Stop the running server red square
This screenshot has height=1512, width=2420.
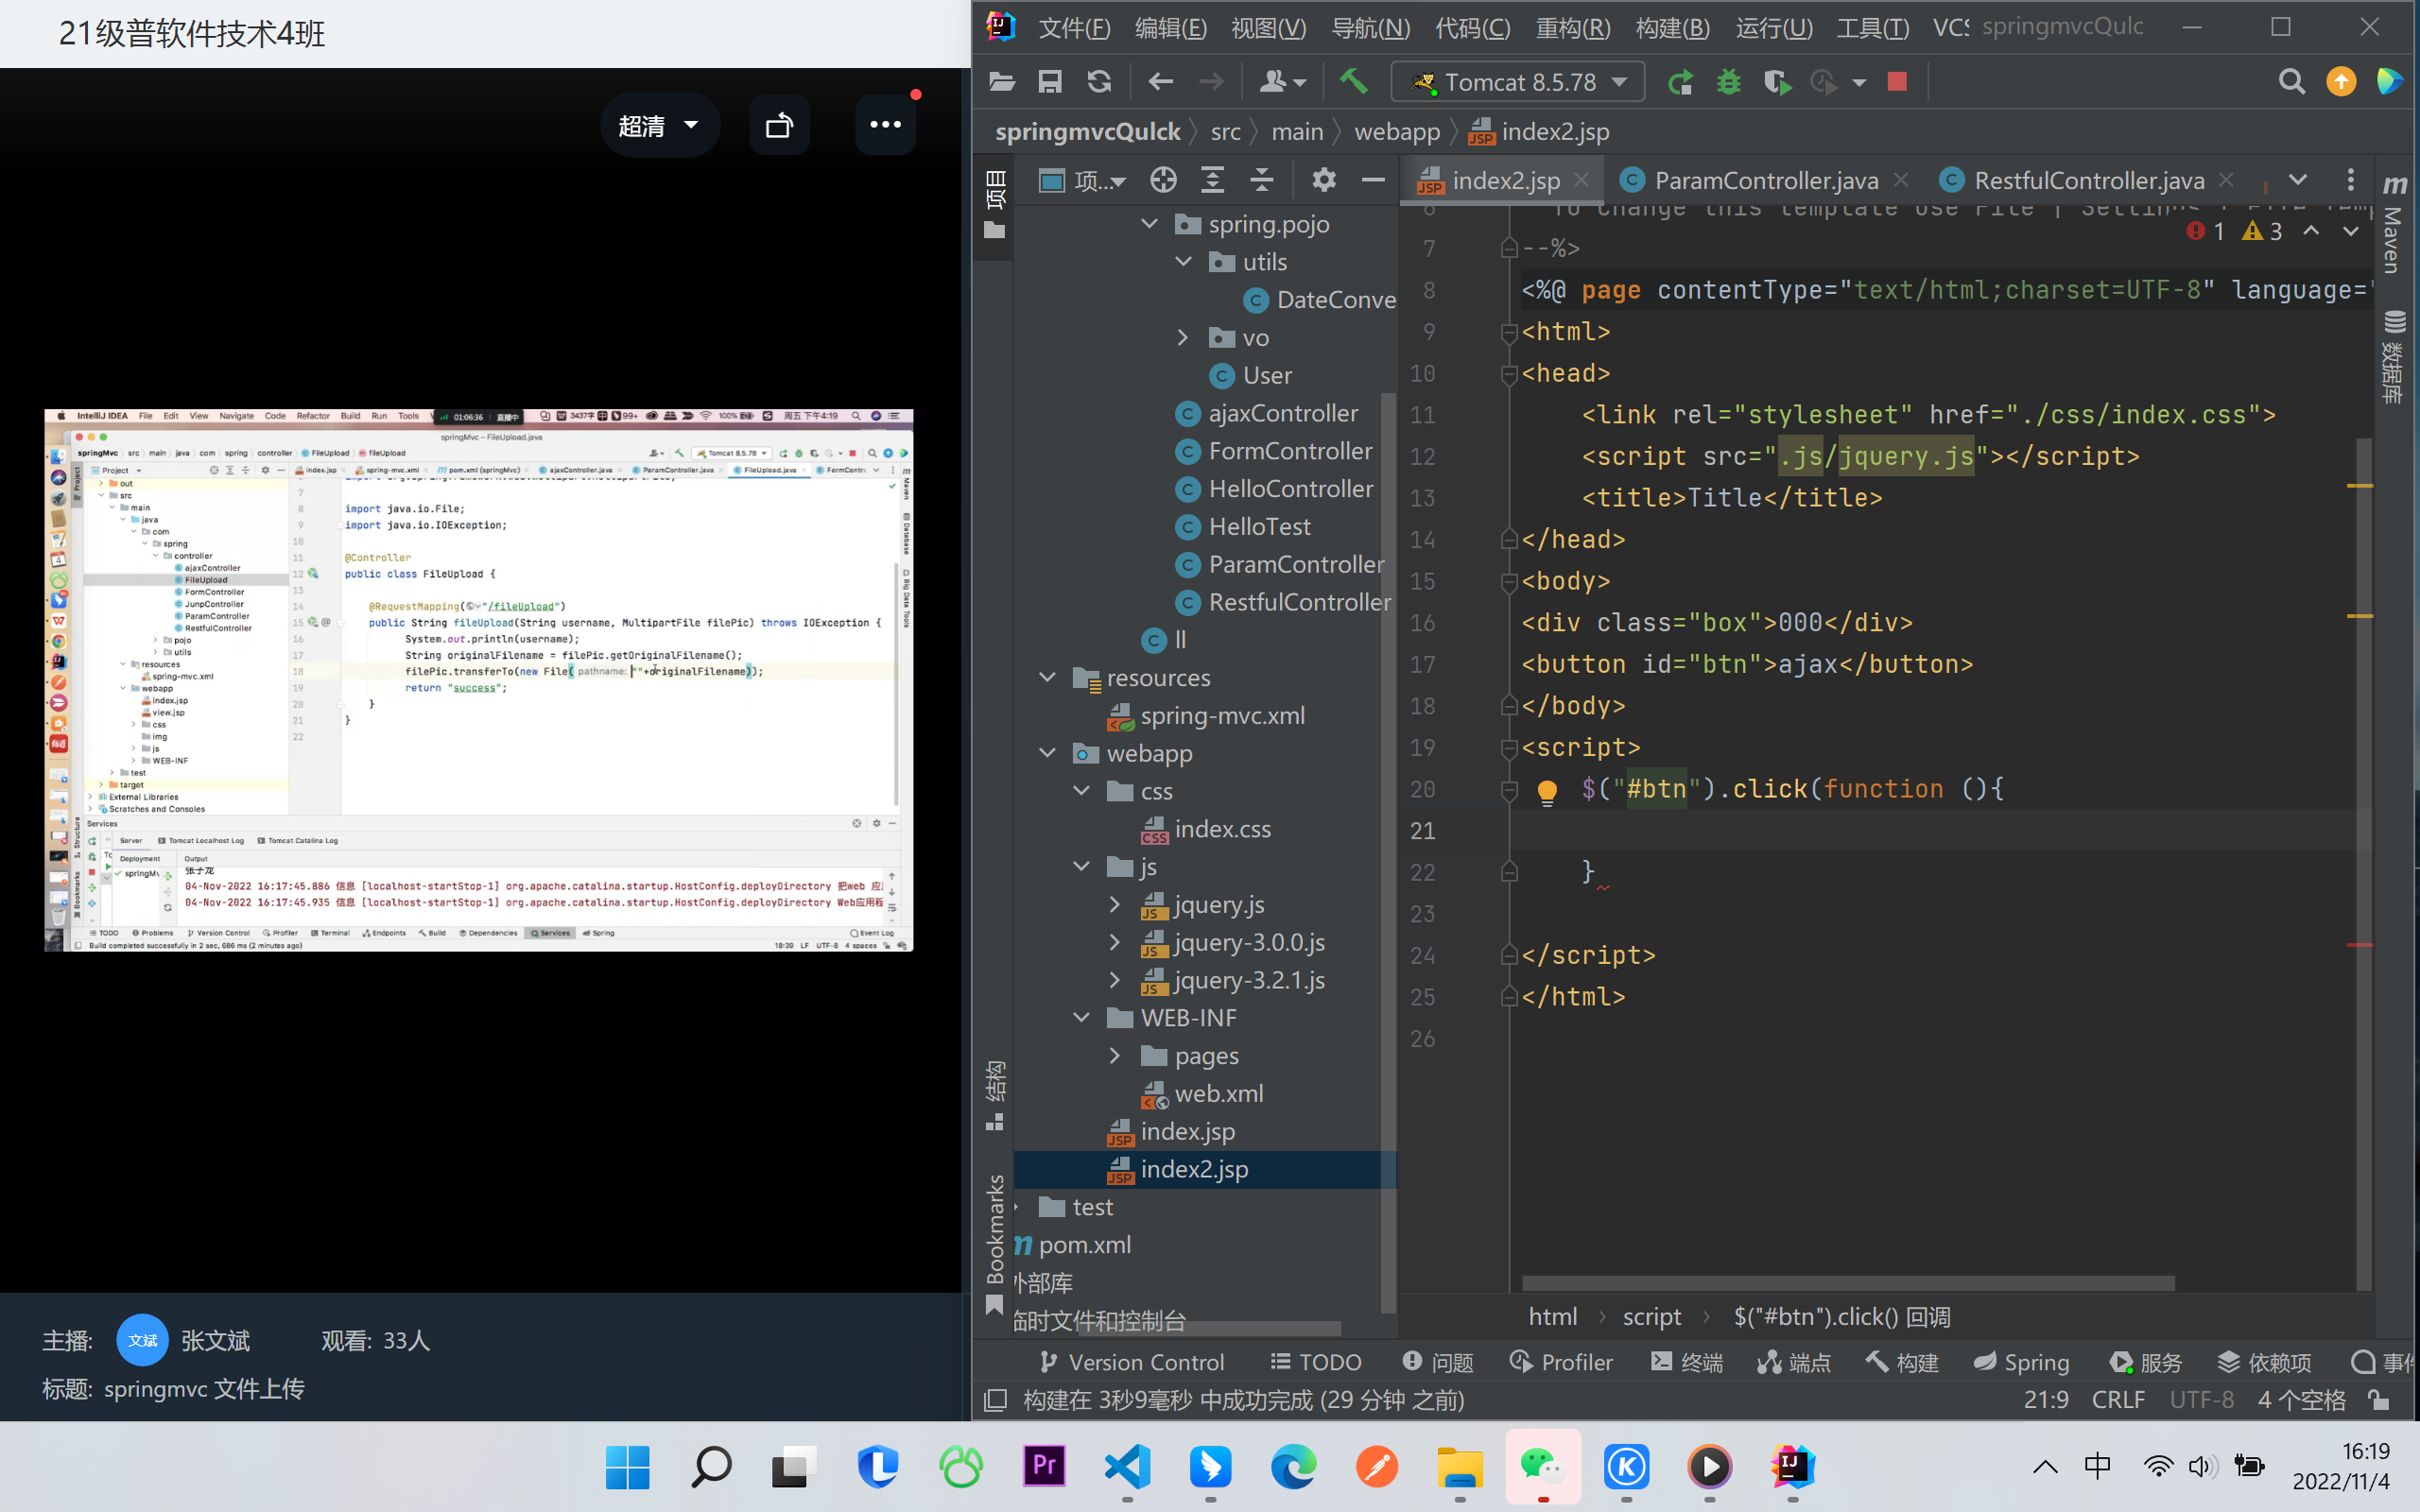coord(1896,81)
